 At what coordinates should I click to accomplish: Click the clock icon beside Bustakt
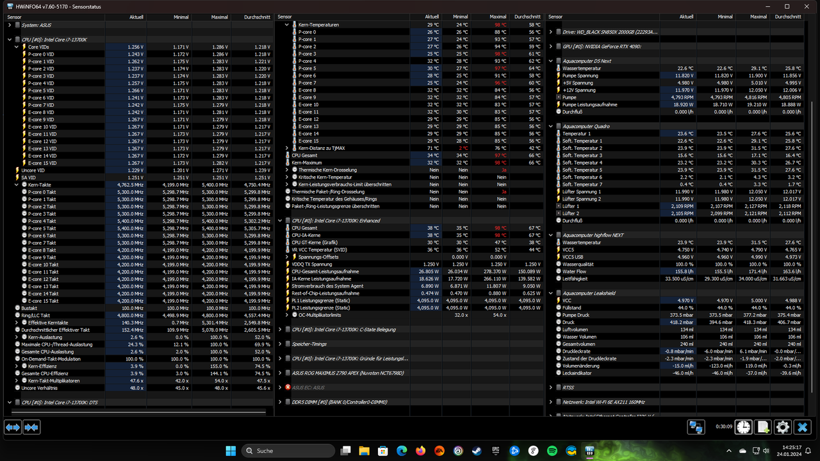17,308
